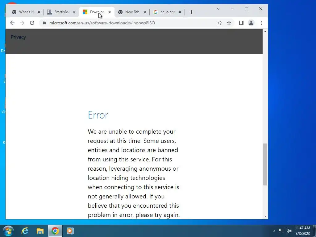
Task: Close the What's New tab
Action: [x=39, y=12]
